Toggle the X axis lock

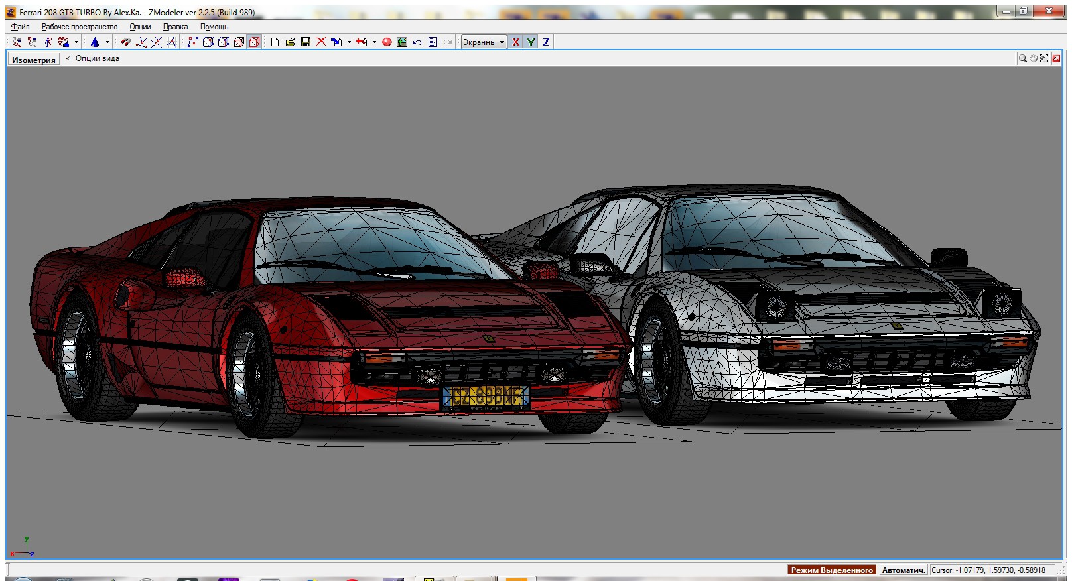click(515, 42)
